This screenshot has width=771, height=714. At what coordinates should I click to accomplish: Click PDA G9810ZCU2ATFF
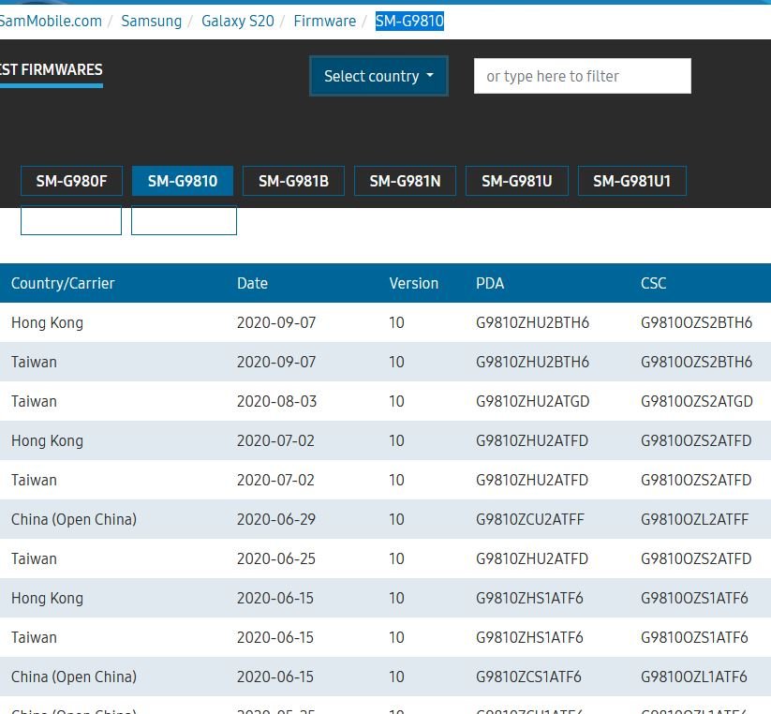coord(530,519)
